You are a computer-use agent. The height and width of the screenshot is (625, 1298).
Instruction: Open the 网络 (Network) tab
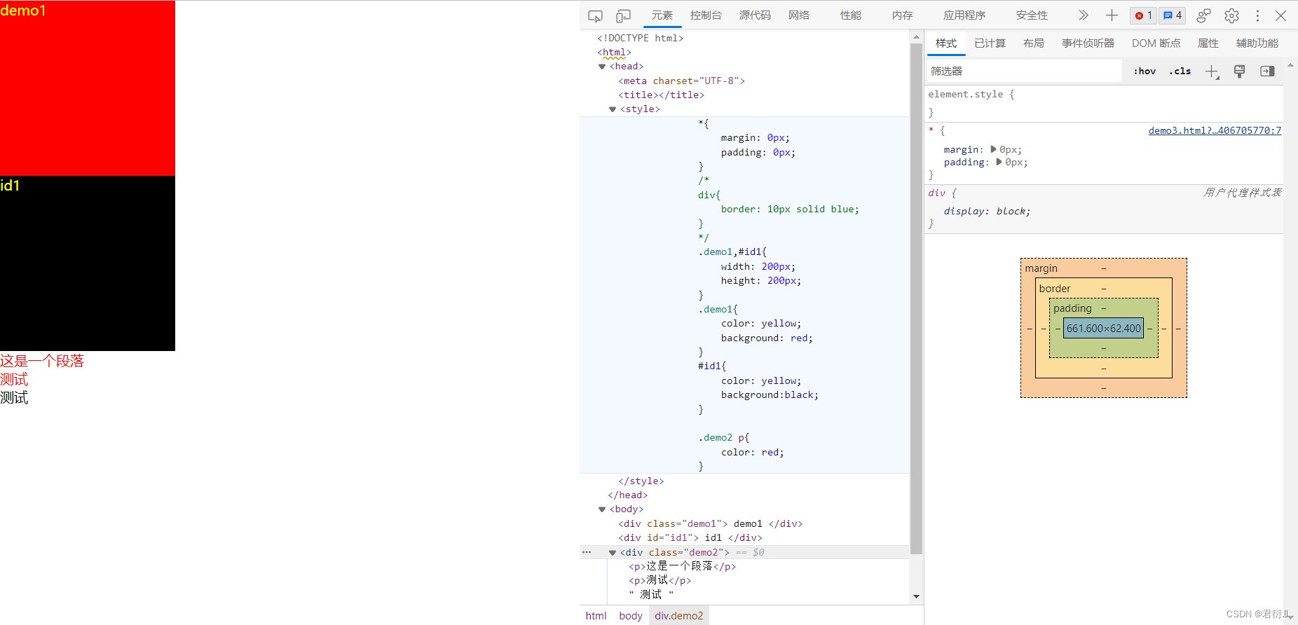click(799, 15)
